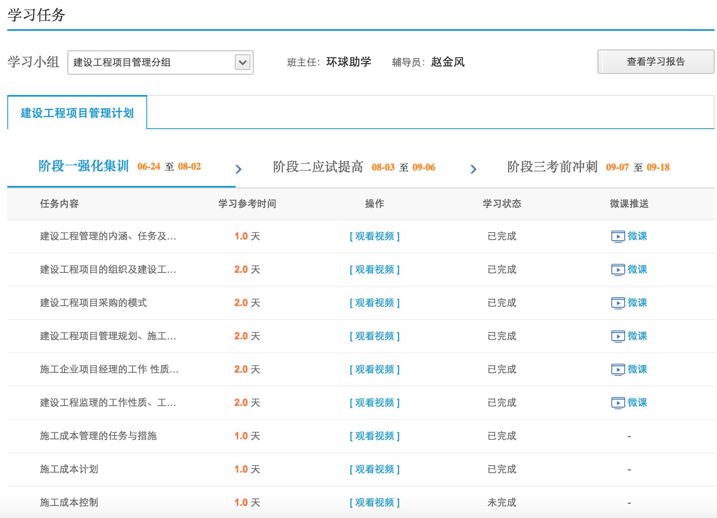The image size is (717, 518).
Task: Open 微课 icon for 建设工程项目管理规划 row
Action: [618, 336]
